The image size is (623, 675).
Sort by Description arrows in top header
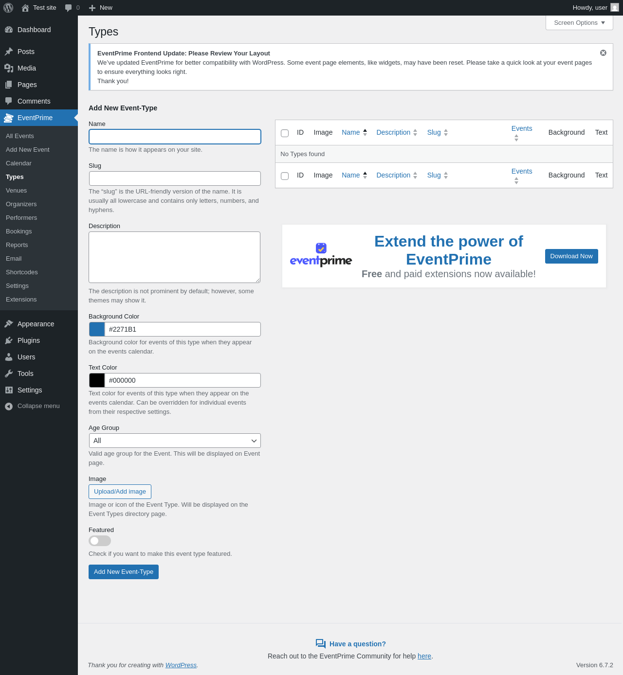[415, 132]
